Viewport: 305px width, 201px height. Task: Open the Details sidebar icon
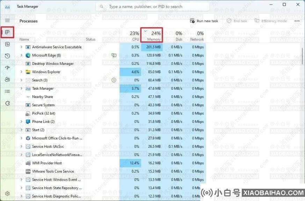pyautogui.click(x=7, y=91)
